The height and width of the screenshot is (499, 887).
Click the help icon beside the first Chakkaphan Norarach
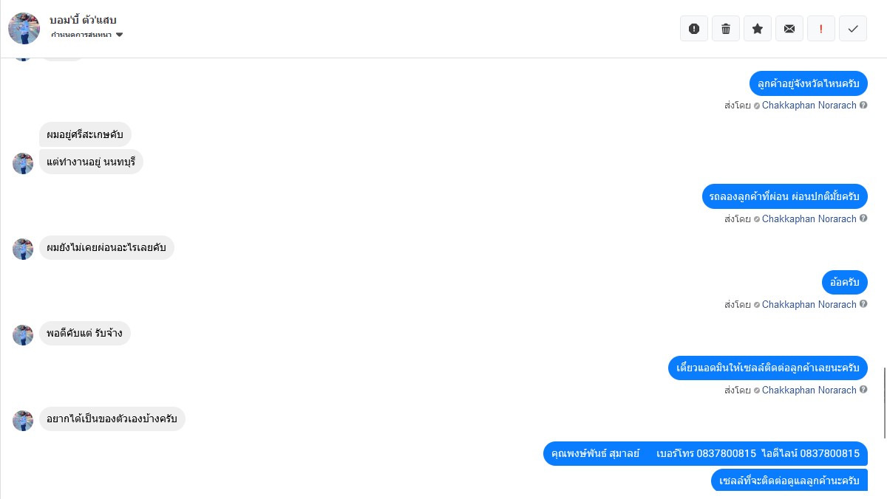point(863,105)
